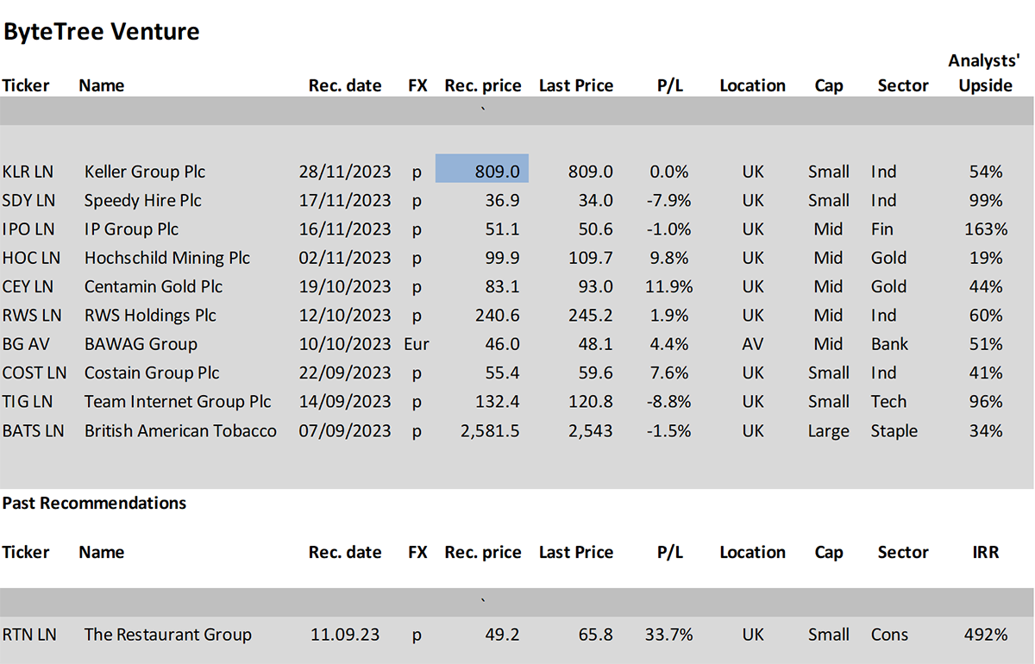Select the 33.7% P/L value
The height and width of the screenshot is (664, 1035).
668,635
